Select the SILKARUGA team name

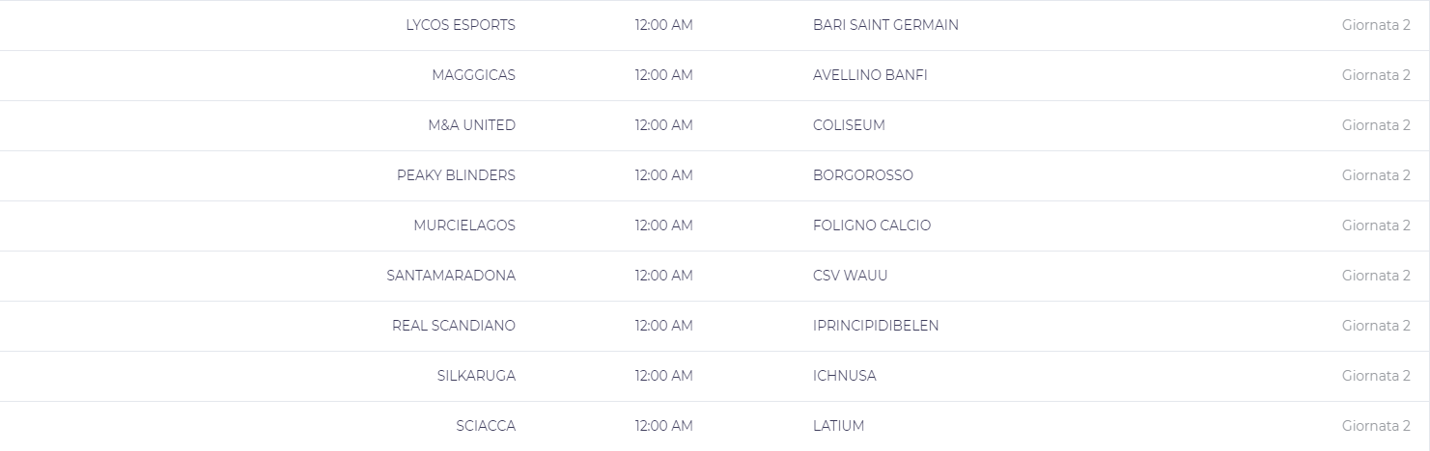pyautogui.click(x=476, y=376)
